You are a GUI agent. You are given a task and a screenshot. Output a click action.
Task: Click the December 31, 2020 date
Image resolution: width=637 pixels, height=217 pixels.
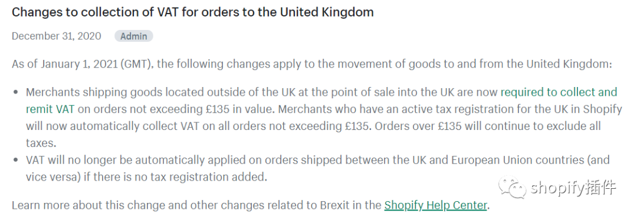click(x=57, y=36)
